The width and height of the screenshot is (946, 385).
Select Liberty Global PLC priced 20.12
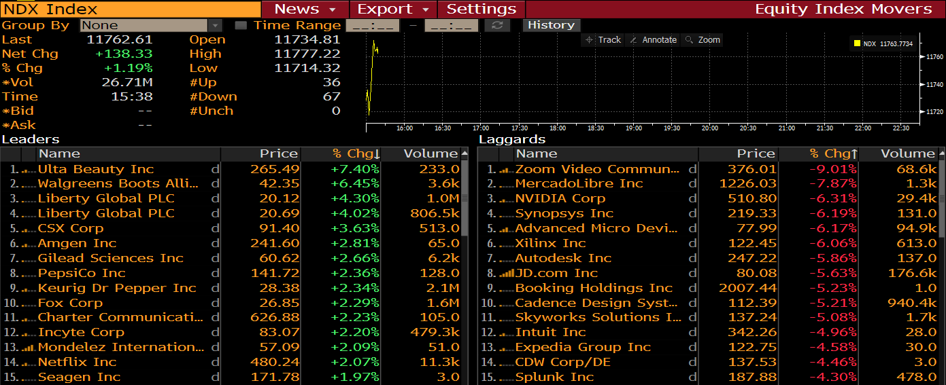[x=231, y=199]
